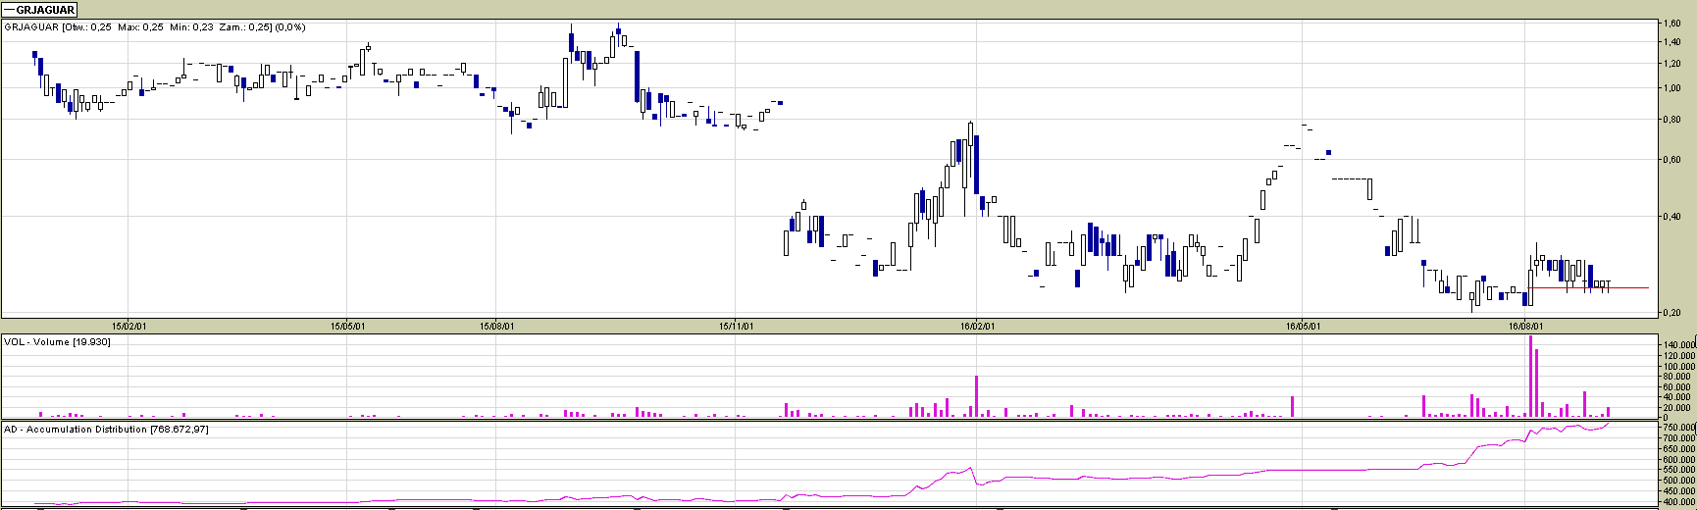Select the VOL - Volume indicator label
The height and width of the screenshot is (510, 1697).
57,341
